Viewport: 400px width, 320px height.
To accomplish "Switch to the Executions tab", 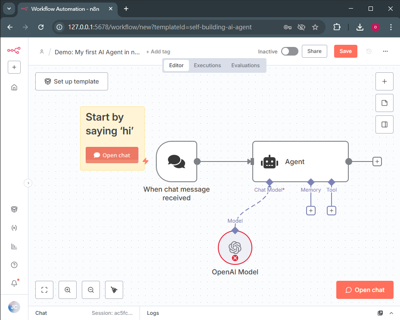I will pos(207,65).
